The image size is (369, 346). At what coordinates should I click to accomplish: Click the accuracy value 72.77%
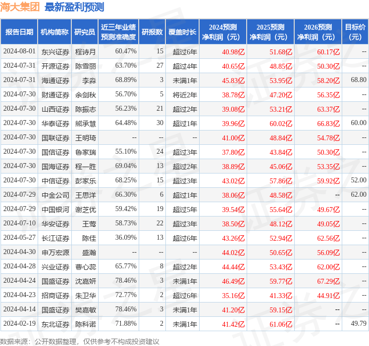tap(126, 295)
